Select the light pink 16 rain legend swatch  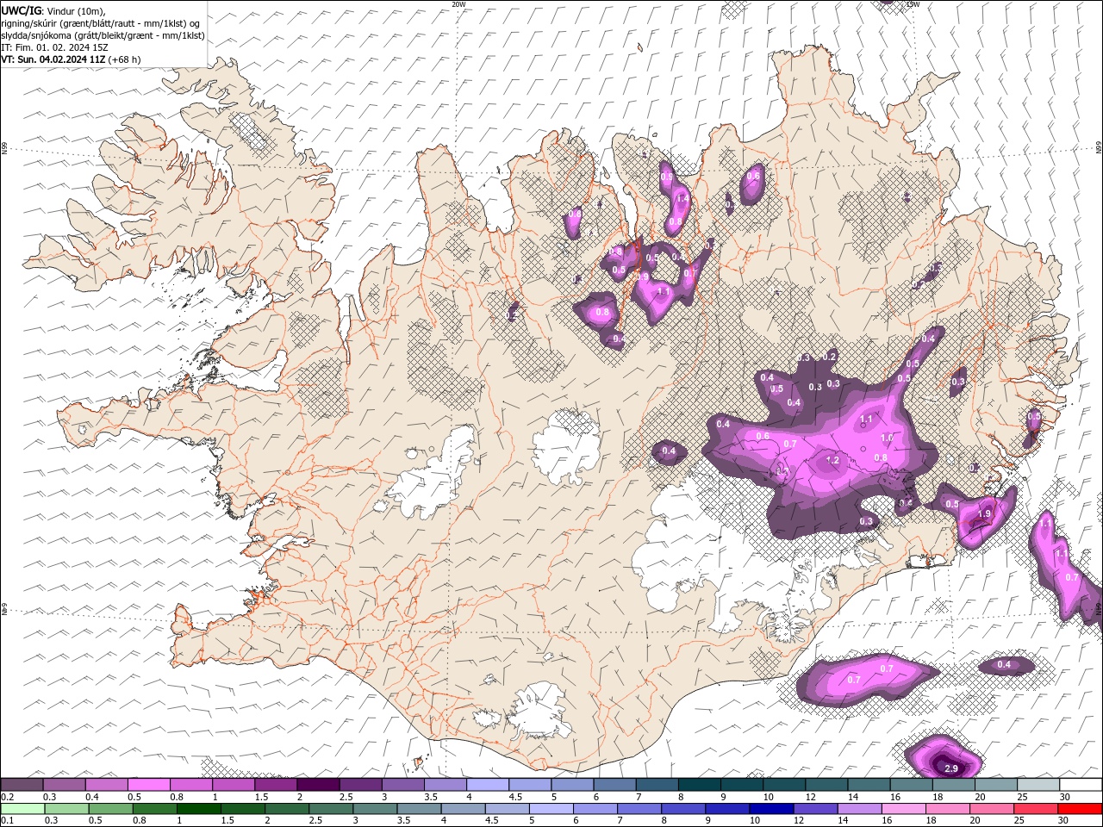[x=905, y=808]
